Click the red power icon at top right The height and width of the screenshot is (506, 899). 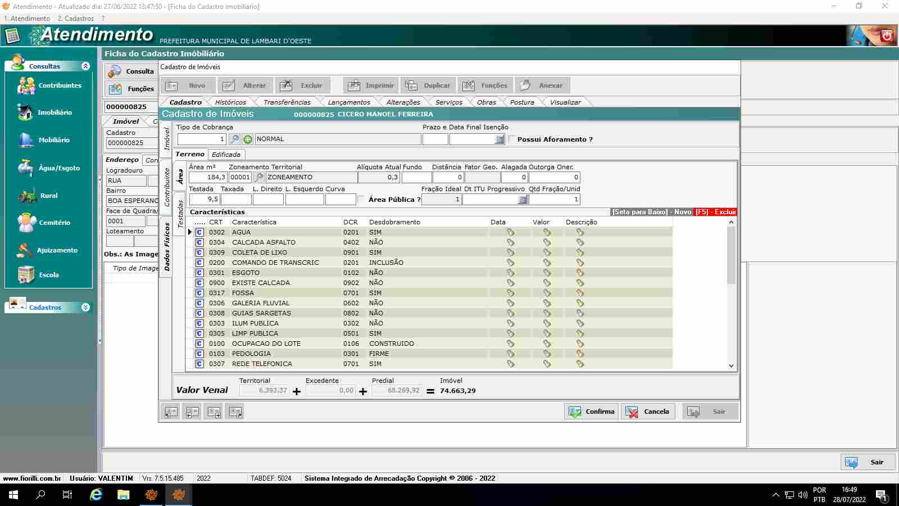tap(887, 35)
